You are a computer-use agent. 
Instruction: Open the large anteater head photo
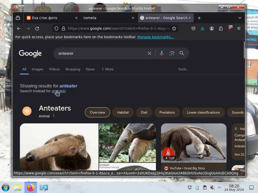(x=59, y=147)
